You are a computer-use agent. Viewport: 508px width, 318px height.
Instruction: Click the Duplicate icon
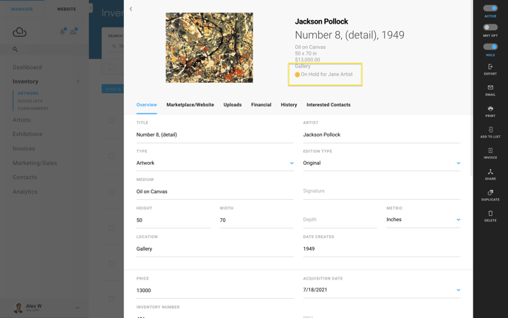pyautogui.click(x=490, y=192)
